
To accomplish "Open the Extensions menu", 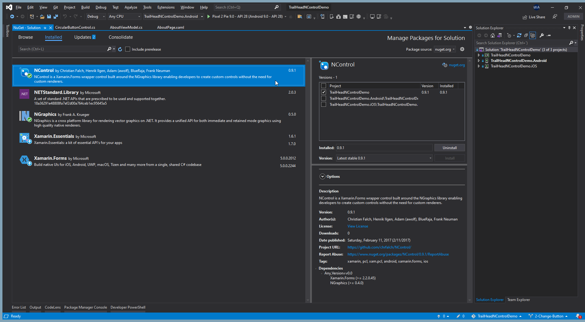I will [166, 7].
